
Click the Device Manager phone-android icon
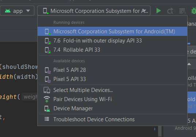(x=47, y=108)
